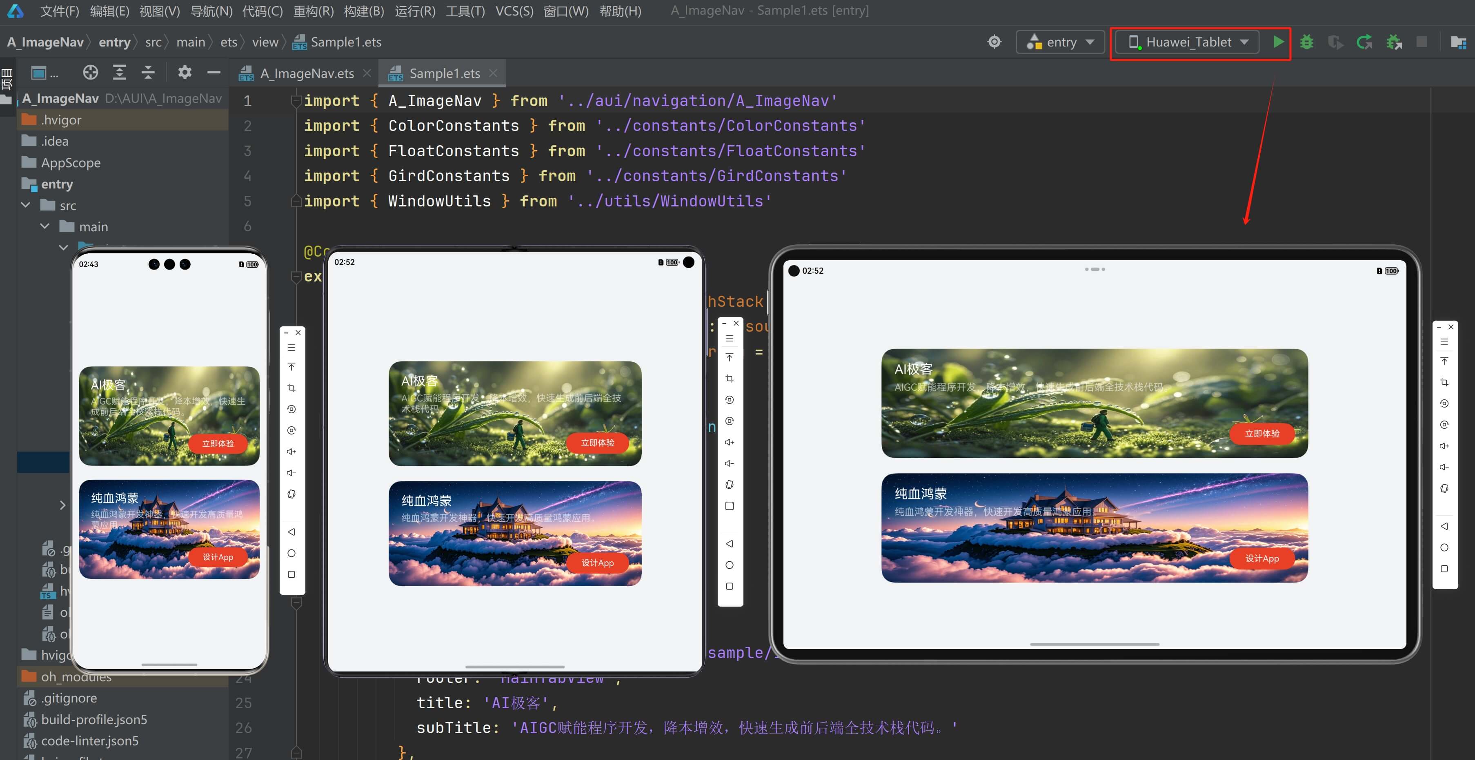Open the entry module configuration dropdown
Screen dimensions: 1475x760
[1060, 42]
